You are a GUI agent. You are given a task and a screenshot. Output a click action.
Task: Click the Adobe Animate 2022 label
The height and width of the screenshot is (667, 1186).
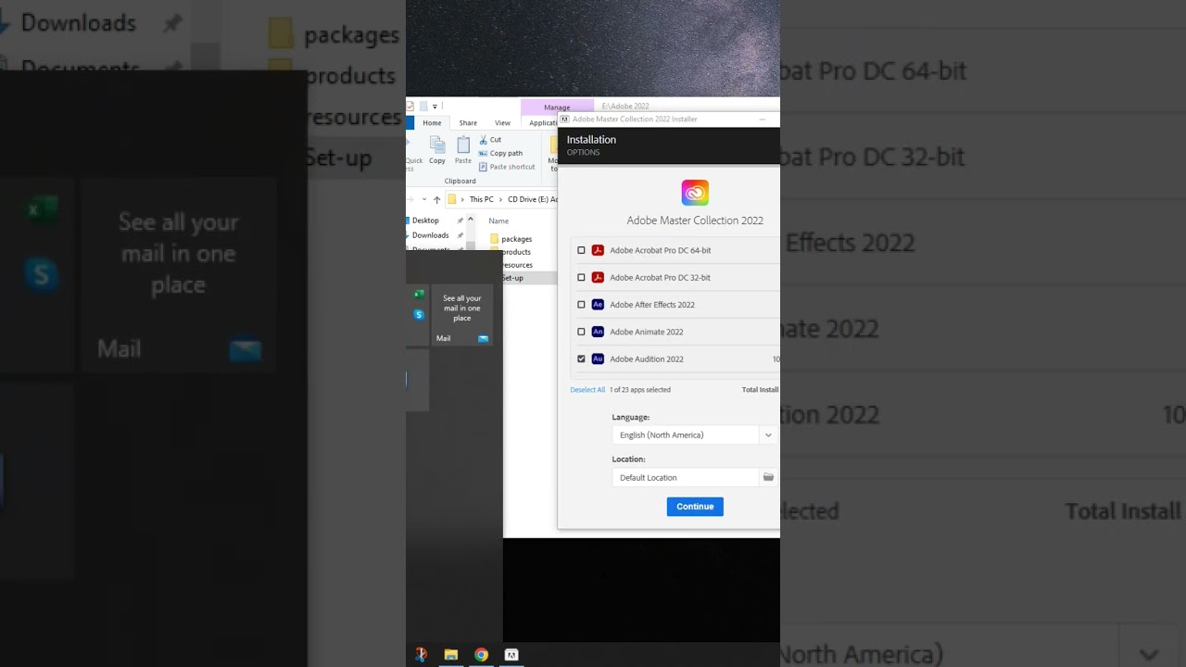point(647,332)
